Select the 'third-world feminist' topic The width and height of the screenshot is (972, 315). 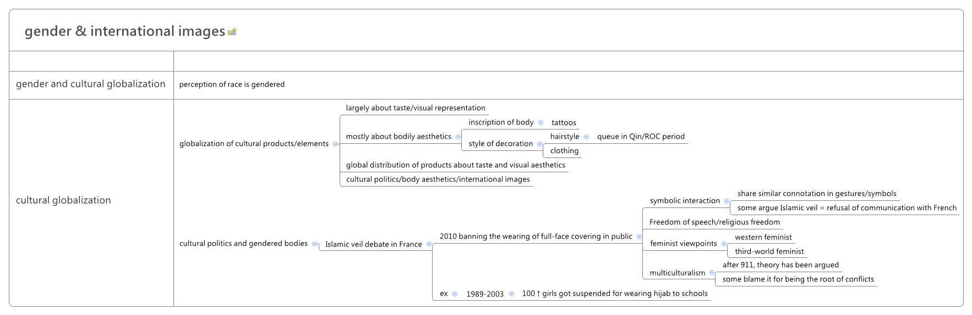point(769,251)
